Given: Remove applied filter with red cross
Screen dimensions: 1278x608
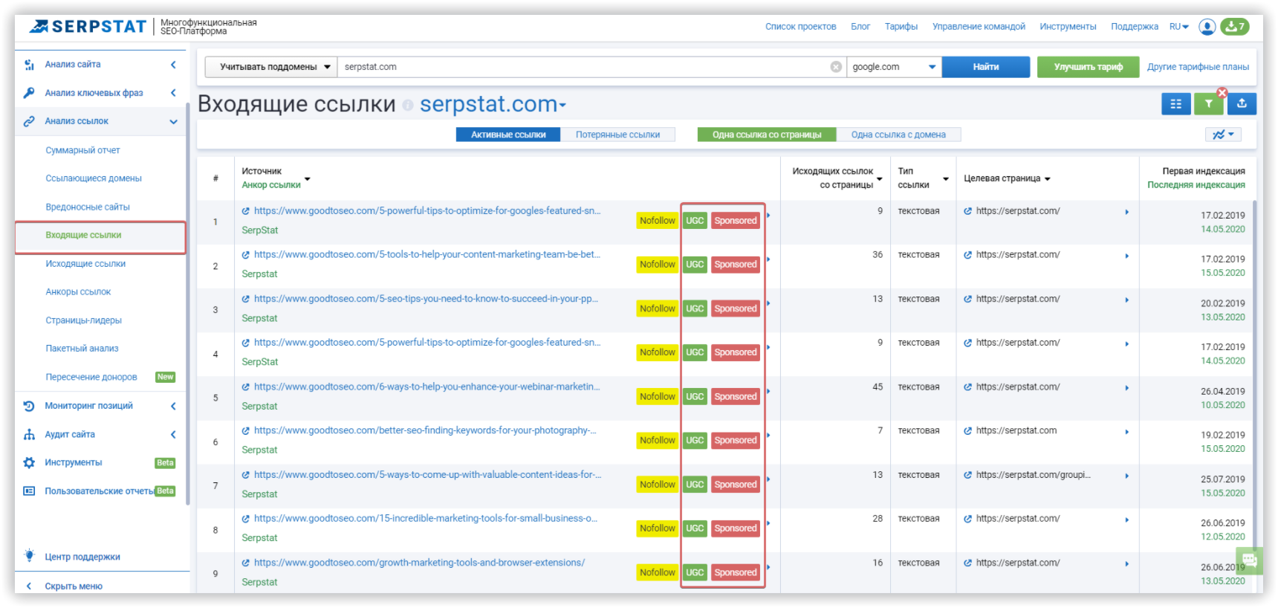Looking at the screenshot, I should point(1222,93).
